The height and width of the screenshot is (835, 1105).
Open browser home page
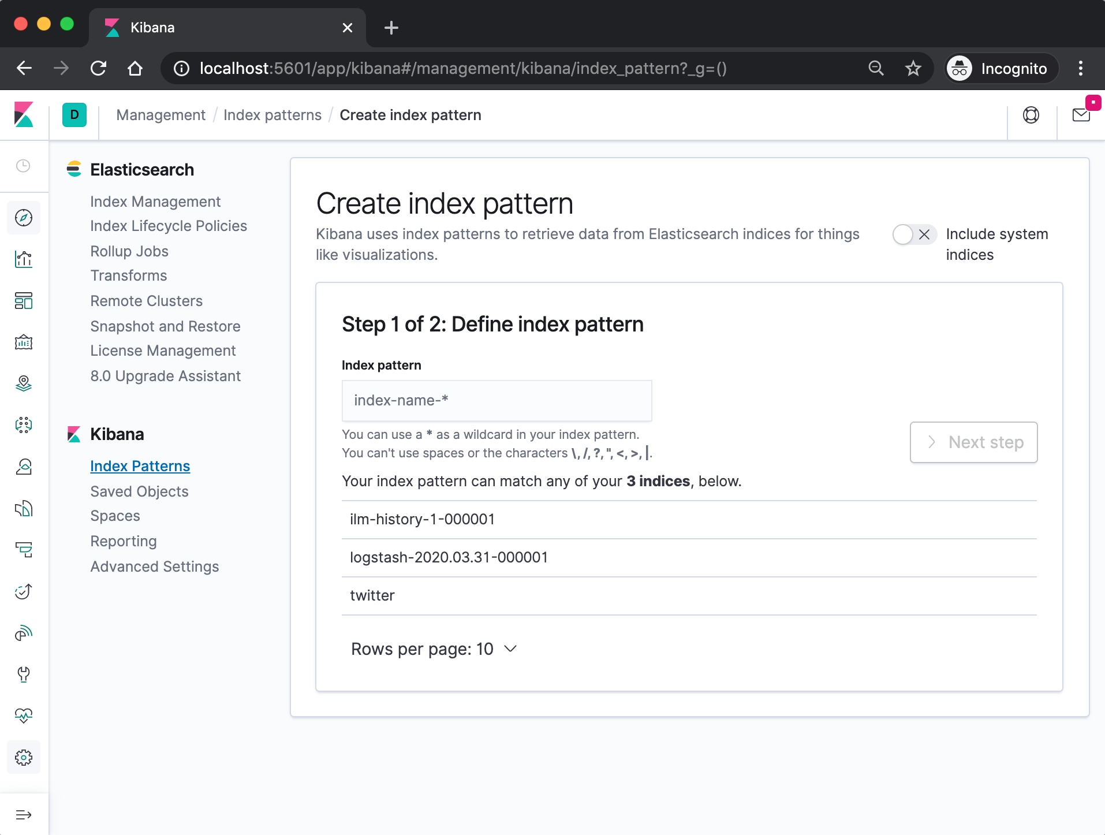[135, 69]
